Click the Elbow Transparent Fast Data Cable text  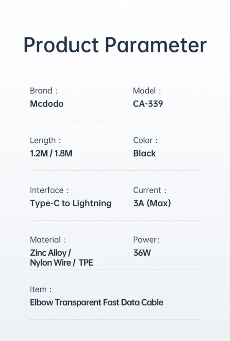pyautogui.click(x=97, y=302)
